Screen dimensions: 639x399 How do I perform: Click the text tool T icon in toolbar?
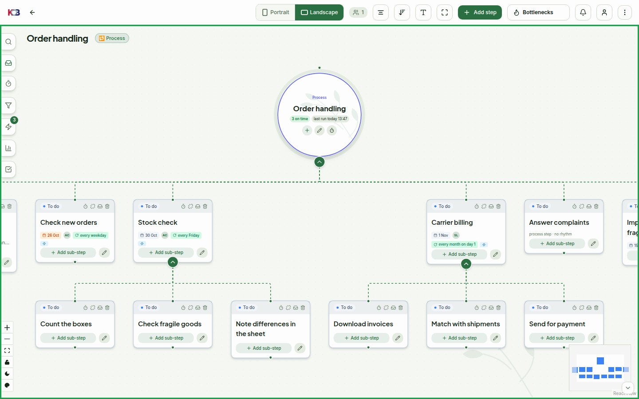[x=423, y=12]
